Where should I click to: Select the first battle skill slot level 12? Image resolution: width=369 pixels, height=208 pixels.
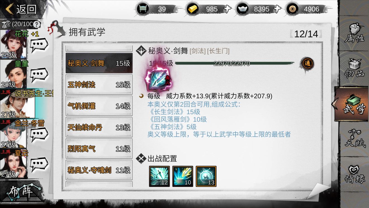pos(159,176)
